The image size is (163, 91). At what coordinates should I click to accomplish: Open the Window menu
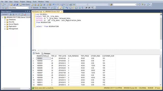click(x=41, y=2)
